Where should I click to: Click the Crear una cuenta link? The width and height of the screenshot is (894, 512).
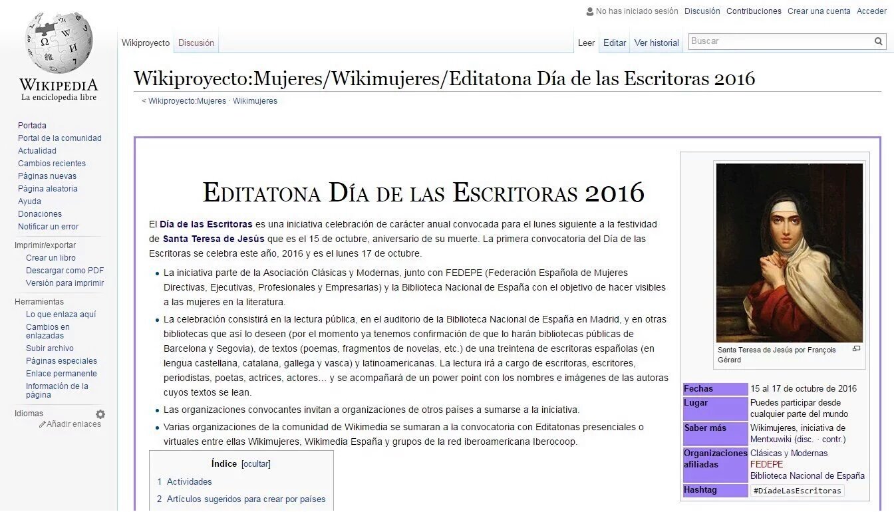[x=819, y=11]
